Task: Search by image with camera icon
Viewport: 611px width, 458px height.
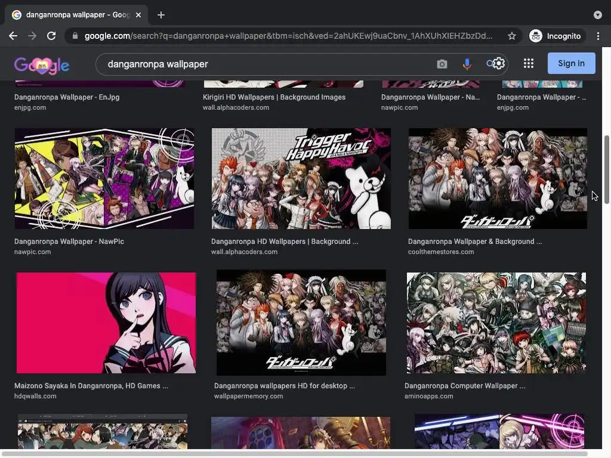Action: point(442,64)
